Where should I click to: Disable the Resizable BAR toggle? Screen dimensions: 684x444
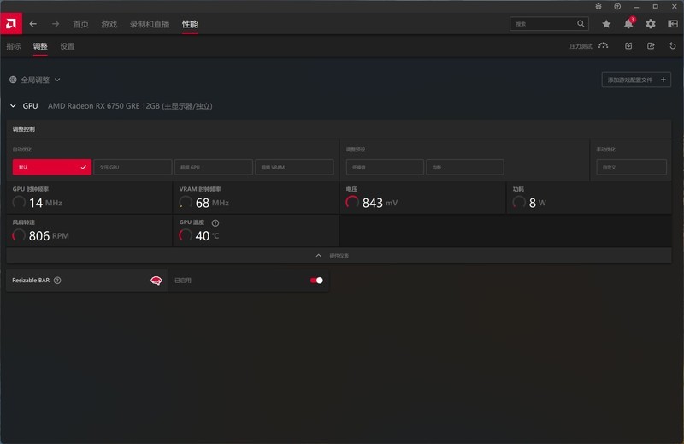316,281
